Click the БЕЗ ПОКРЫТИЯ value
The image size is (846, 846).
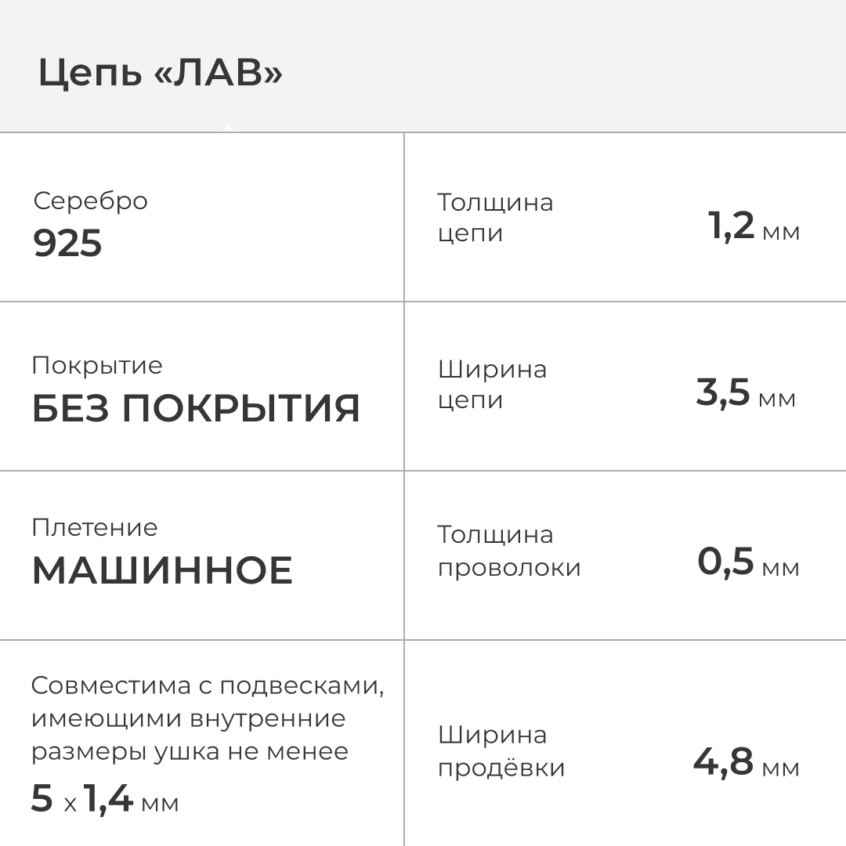[196, 408]
